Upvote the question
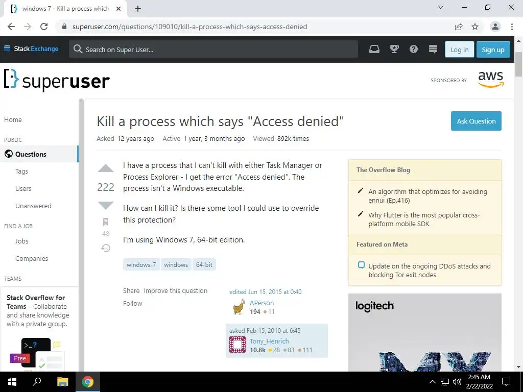 [x=106, y=168]
